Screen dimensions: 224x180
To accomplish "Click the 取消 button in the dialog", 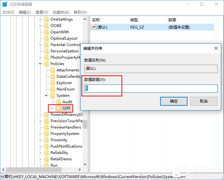I will coord(204,101).
